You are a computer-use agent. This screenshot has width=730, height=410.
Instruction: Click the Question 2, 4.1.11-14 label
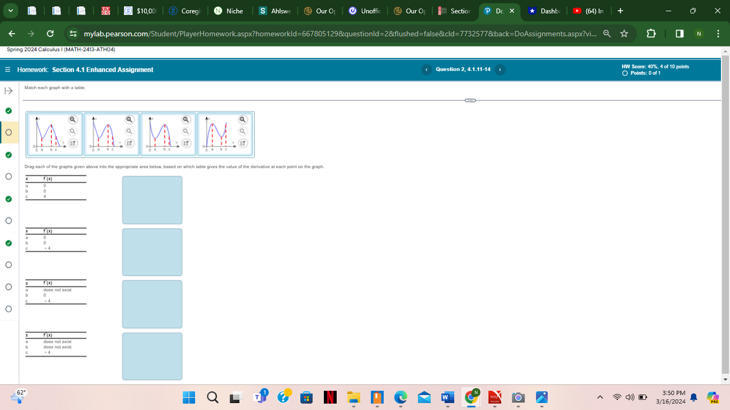point(463,69)
